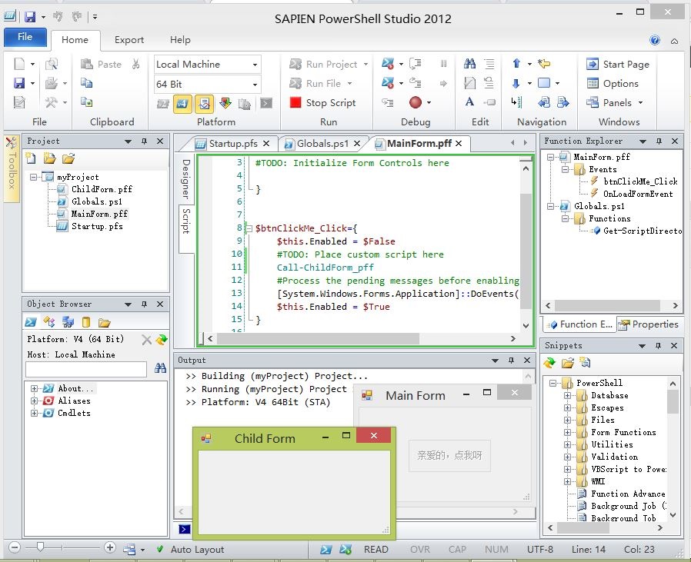Image resolution: width=691 pixels, height=562 pixels.
Task: Switch to the Startup.pfs document tab
Action: coord(232,144)
